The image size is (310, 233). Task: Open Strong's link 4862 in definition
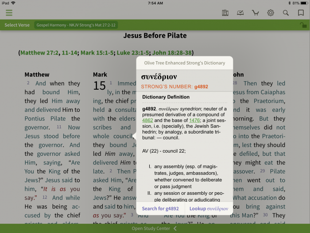tap(147, 120)
